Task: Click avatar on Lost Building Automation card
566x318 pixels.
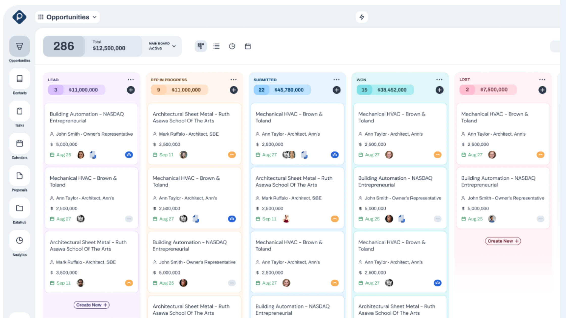Action: click(492, 219)
